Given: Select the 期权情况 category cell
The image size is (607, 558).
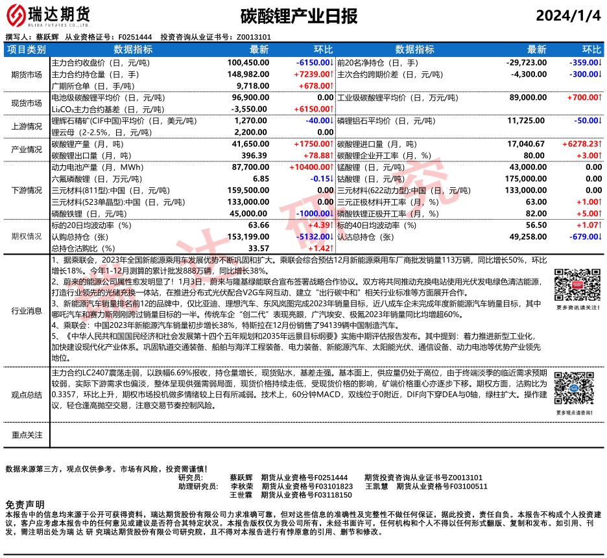Looking at the screenshot, I should (27, 237).
